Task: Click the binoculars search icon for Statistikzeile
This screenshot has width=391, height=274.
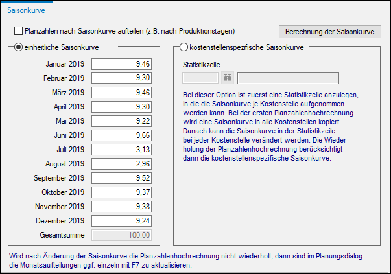Action: [x=228, y=78]
